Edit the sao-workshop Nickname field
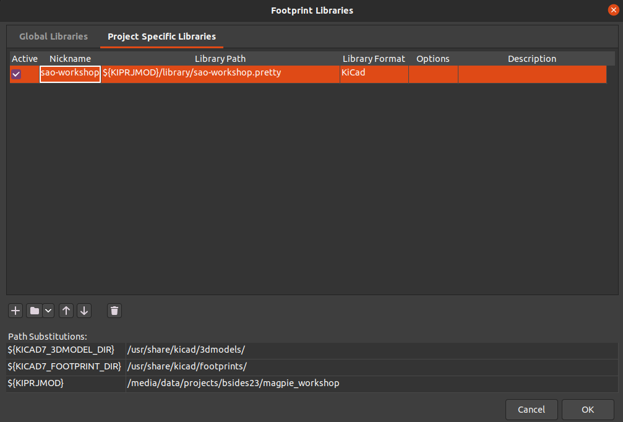This screenshot has height=422, width=623. click(69, 72)
